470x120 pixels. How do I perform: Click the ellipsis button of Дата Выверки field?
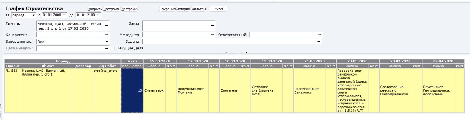pos(106,48)
